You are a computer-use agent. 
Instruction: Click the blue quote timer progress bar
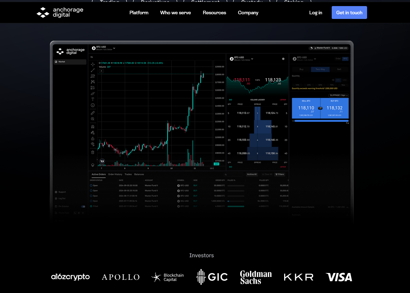click(321, 121)
